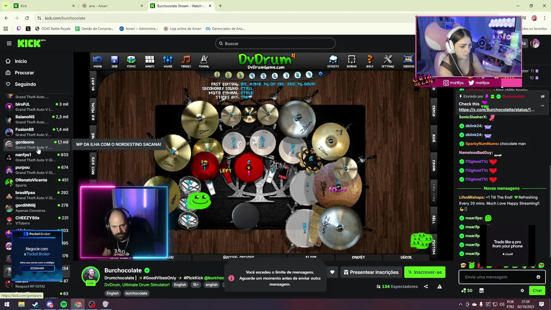Click Inscrever-se subscribe button
This screenshot has width=551, height=310.
point(424,272)
